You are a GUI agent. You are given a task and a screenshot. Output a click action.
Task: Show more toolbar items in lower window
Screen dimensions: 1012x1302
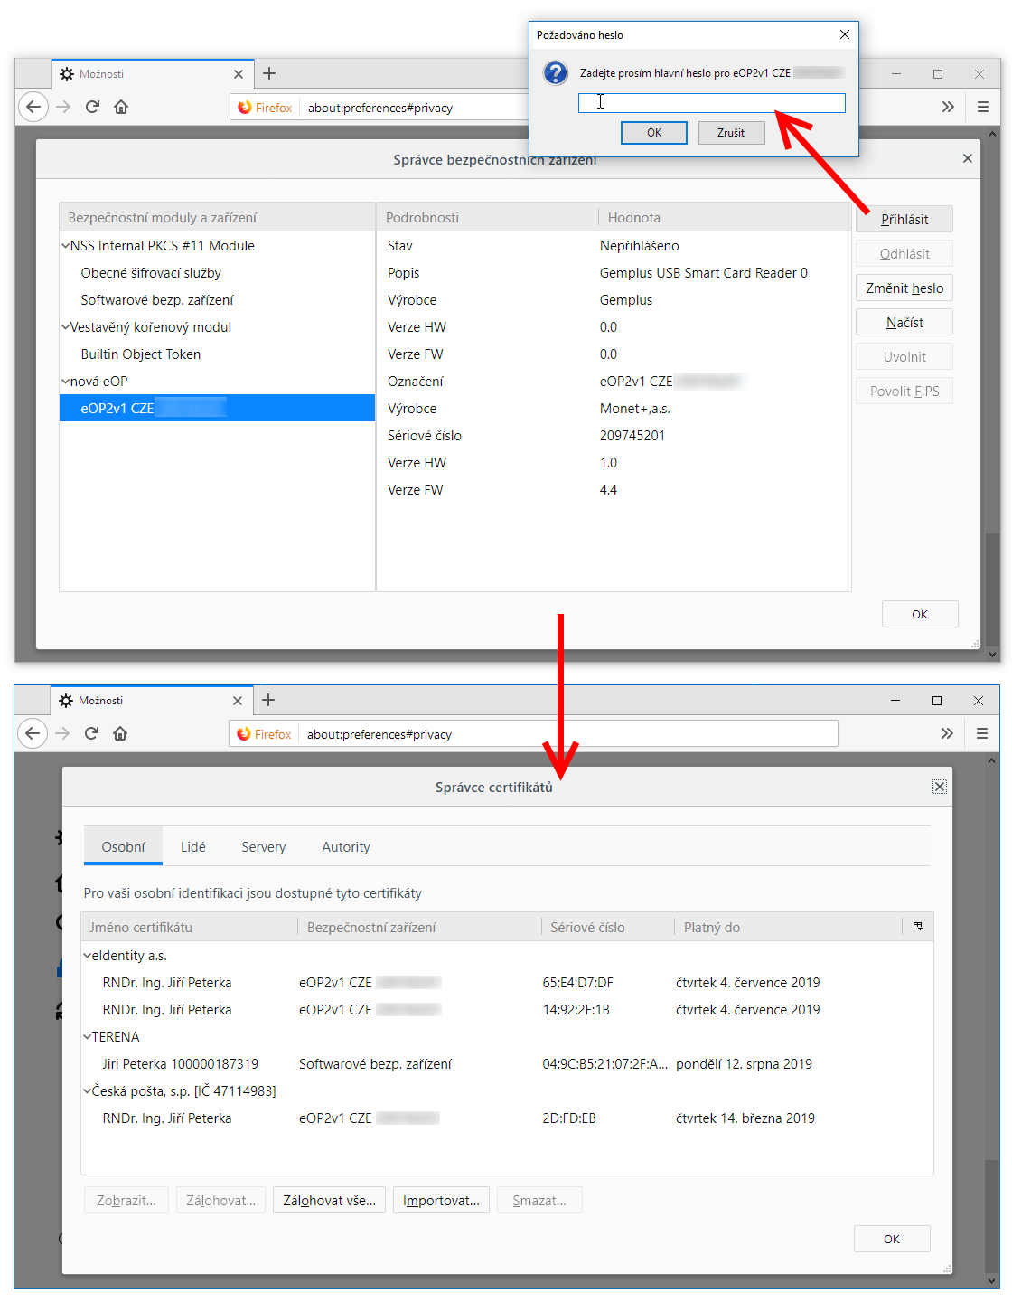pyautogui.click(x=947, y=733)
